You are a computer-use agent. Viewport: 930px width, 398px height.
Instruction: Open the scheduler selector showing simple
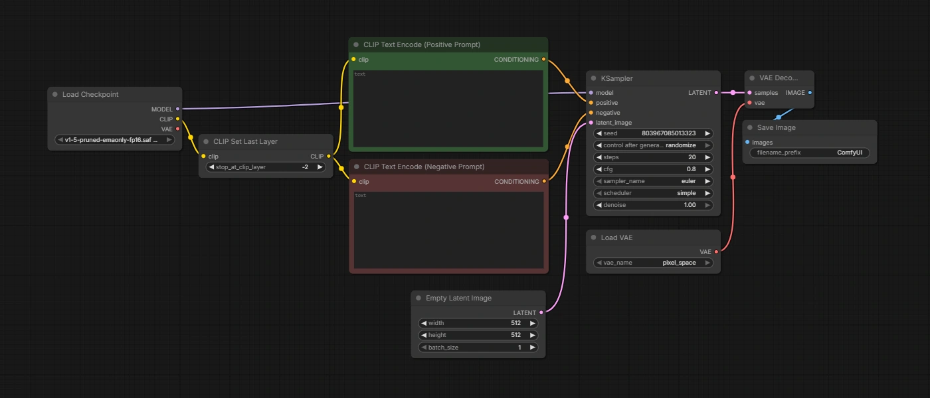tap(654, 193)
